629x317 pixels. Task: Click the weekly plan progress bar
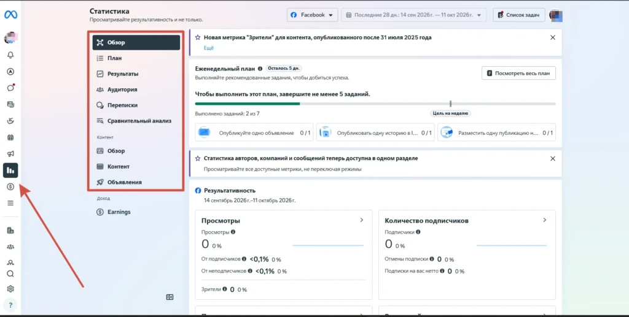pyautogui.click(x=375, y=104)
